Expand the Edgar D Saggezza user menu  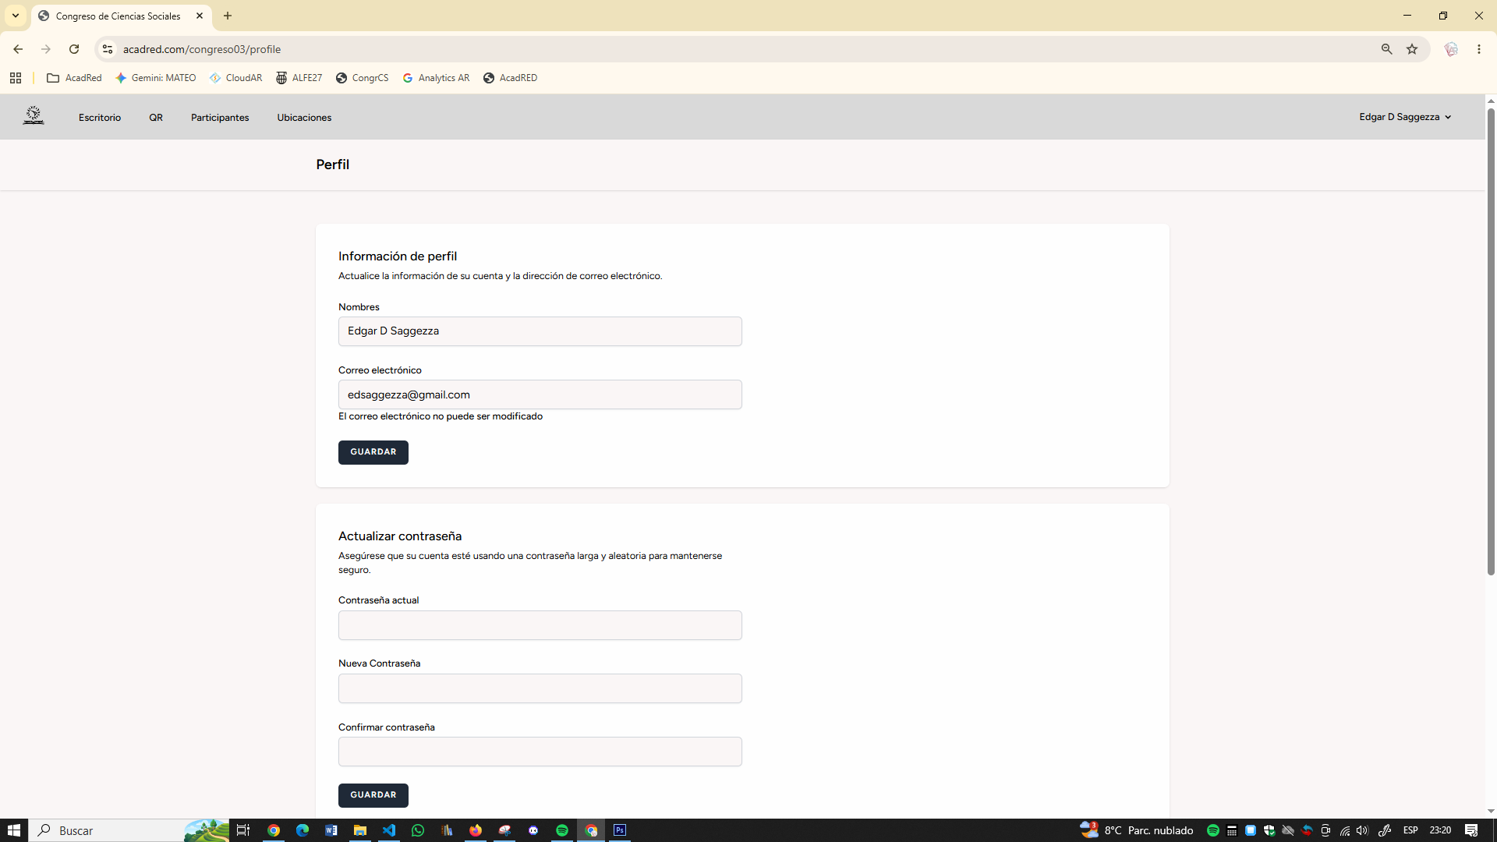[x=1405, y=117]
